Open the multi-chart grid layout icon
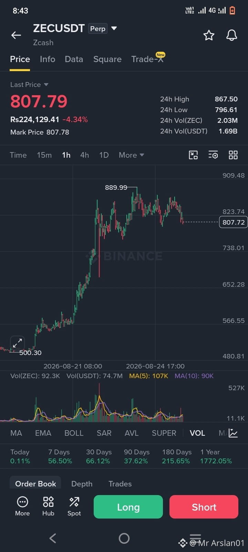This screenshot has width=248, height=552. coord(233,155)
